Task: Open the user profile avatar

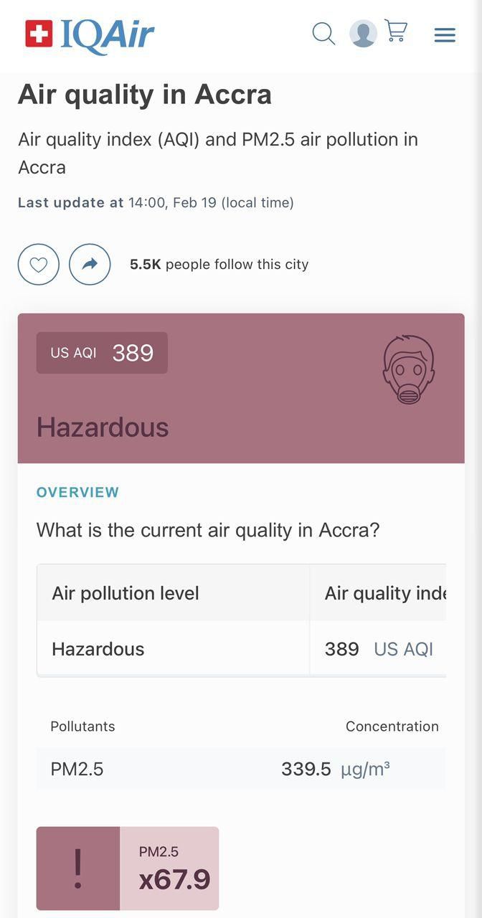Action: (x=363, y=34)
